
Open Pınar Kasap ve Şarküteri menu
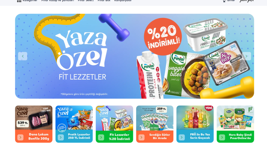point(58,1)
